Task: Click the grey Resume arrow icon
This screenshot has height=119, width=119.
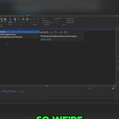Action: [23, 19]
